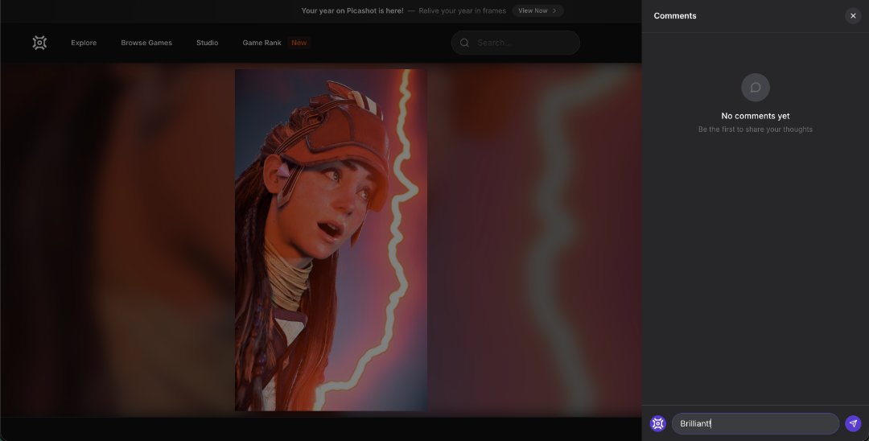Click the New badge beside Game Rank

(x=299, y=43)
